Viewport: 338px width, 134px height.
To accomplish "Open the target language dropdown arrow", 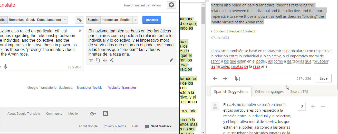I will click(x=135, y=20).
